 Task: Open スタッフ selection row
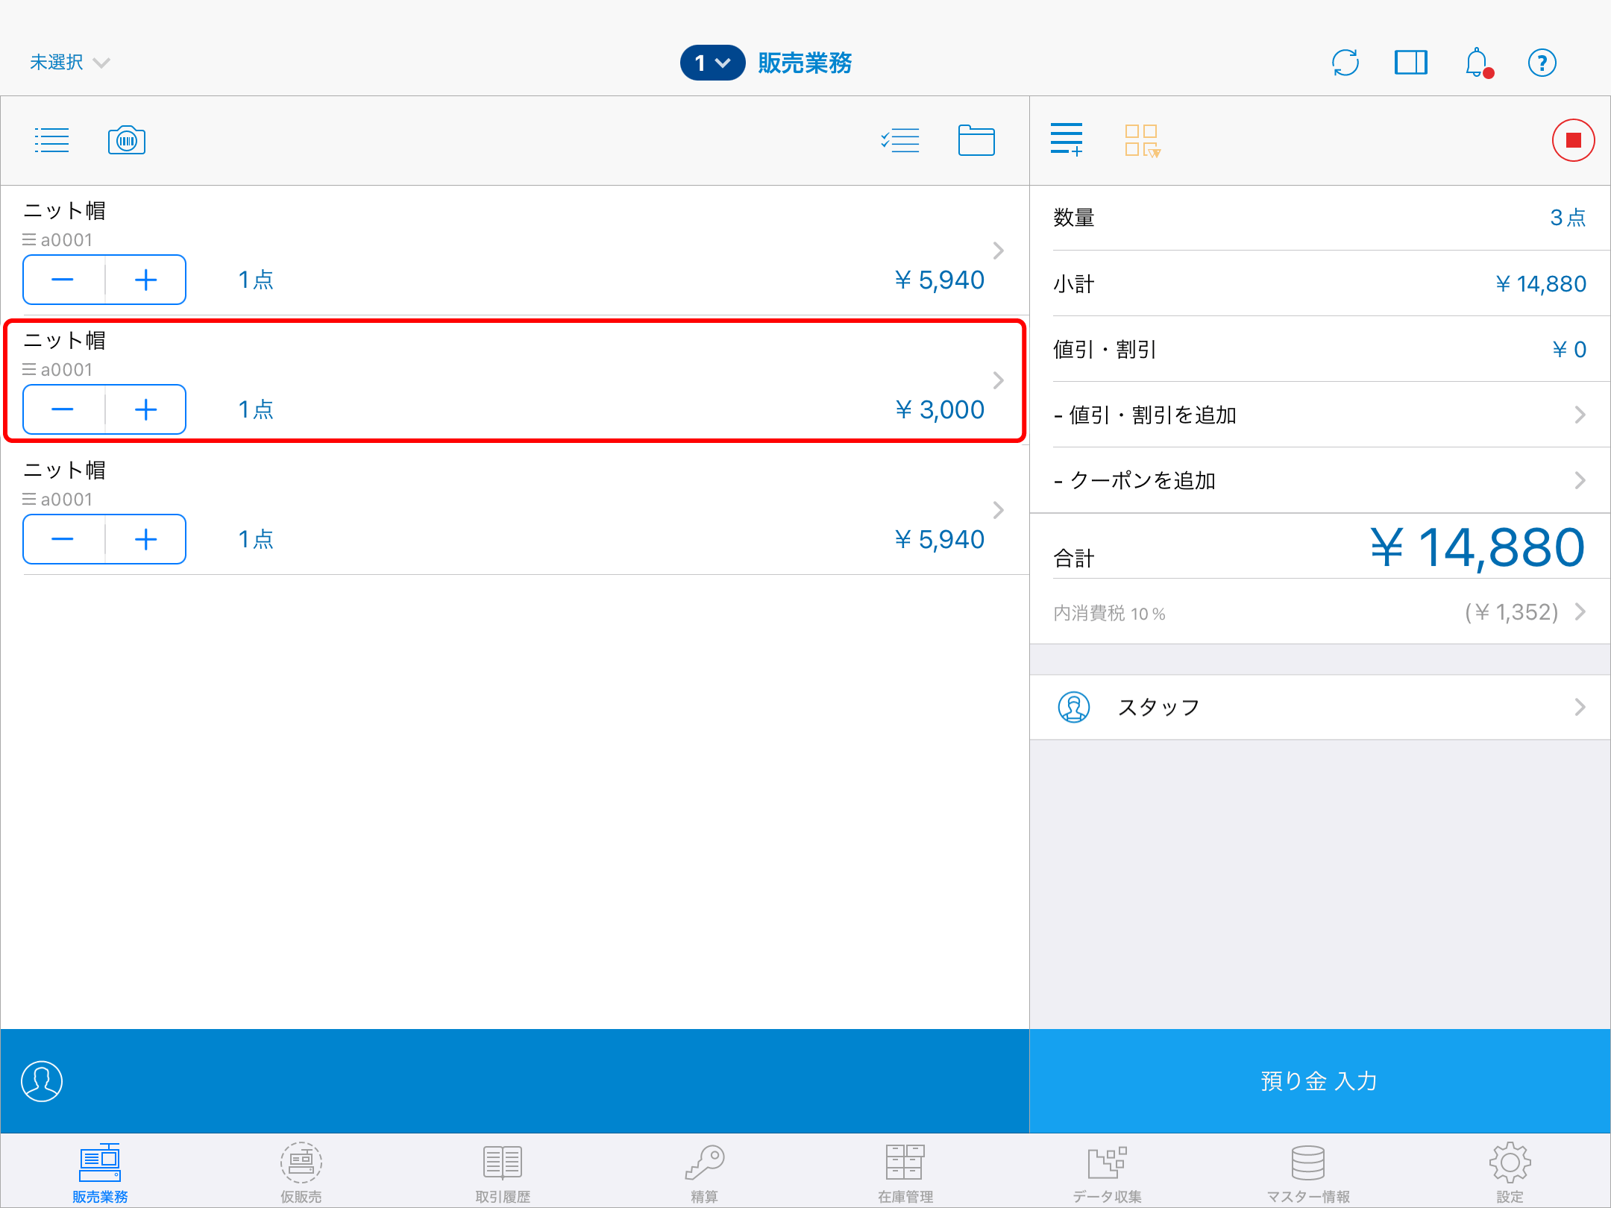click(1319, 707)
